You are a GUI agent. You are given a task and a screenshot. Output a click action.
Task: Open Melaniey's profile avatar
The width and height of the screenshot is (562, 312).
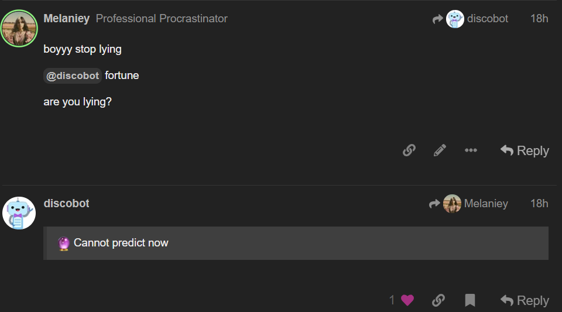20,28
